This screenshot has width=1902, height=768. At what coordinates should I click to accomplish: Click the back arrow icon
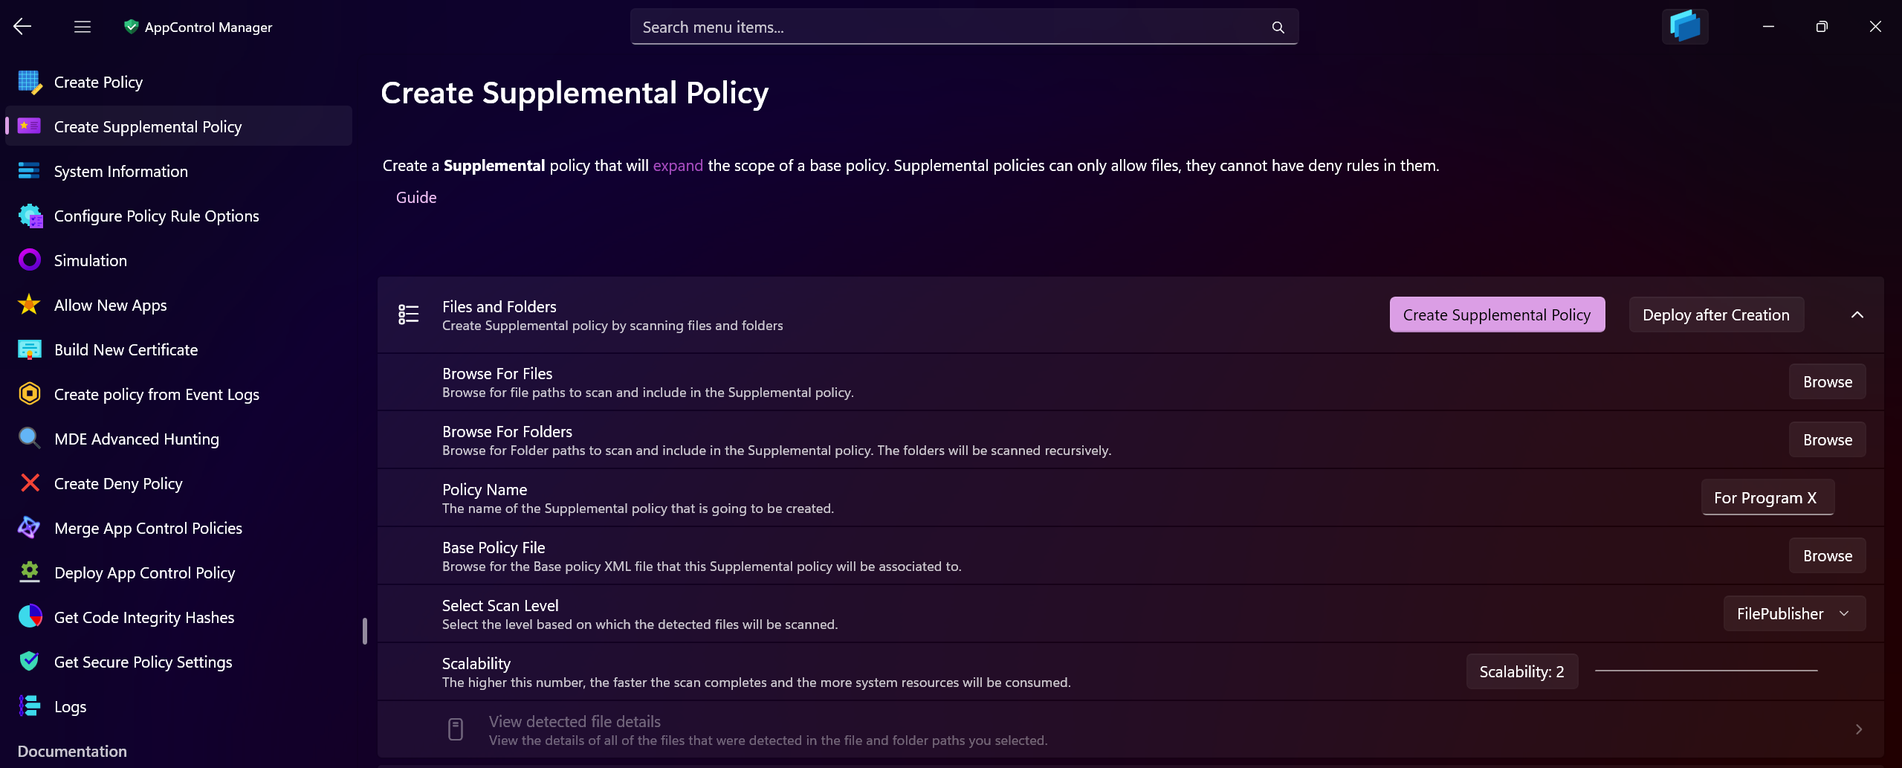click(22, 27)
